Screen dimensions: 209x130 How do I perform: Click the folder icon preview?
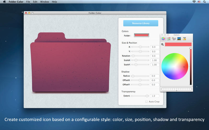point(71,62)
